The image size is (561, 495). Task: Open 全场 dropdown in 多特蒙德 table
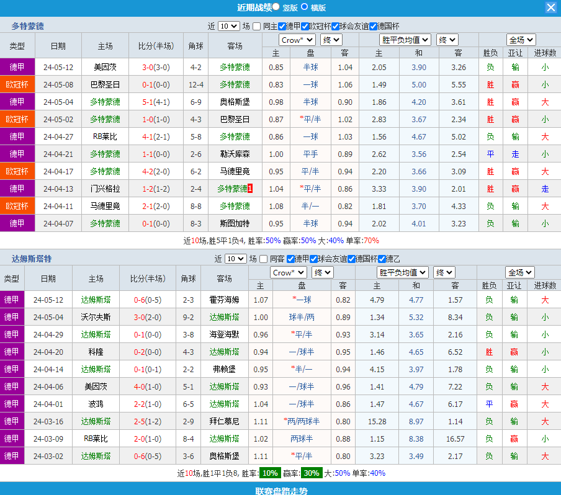521,40
